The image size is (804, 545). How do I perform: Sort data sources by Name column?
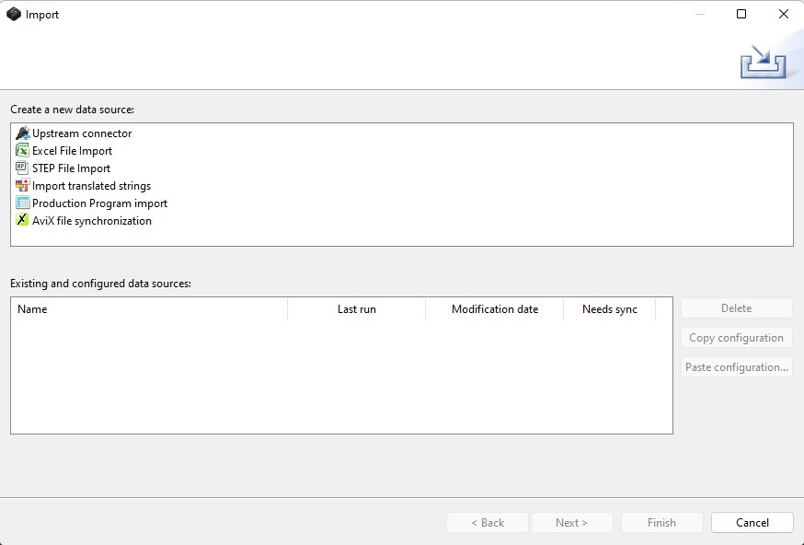(149, 309)
